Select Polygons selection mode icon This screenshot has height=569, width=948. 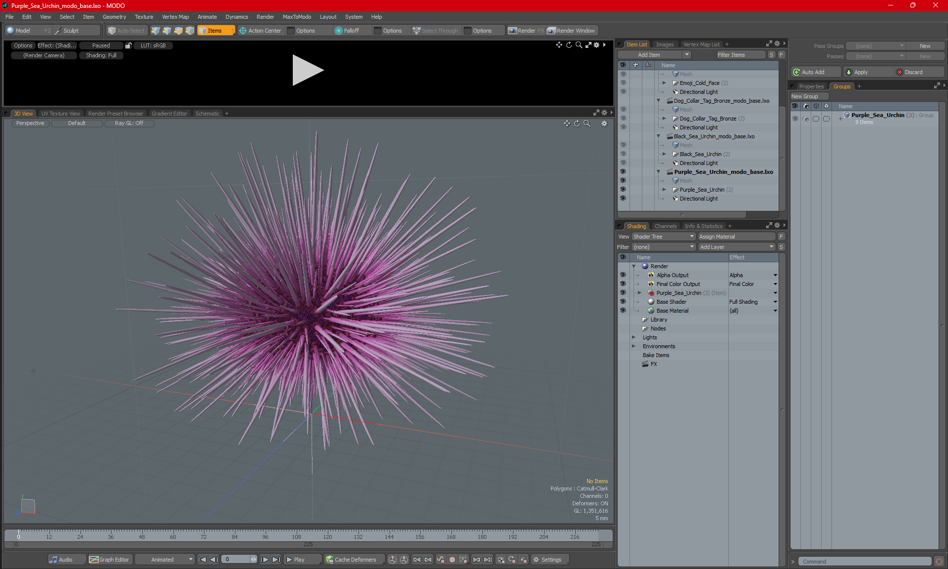coord(178,31)
